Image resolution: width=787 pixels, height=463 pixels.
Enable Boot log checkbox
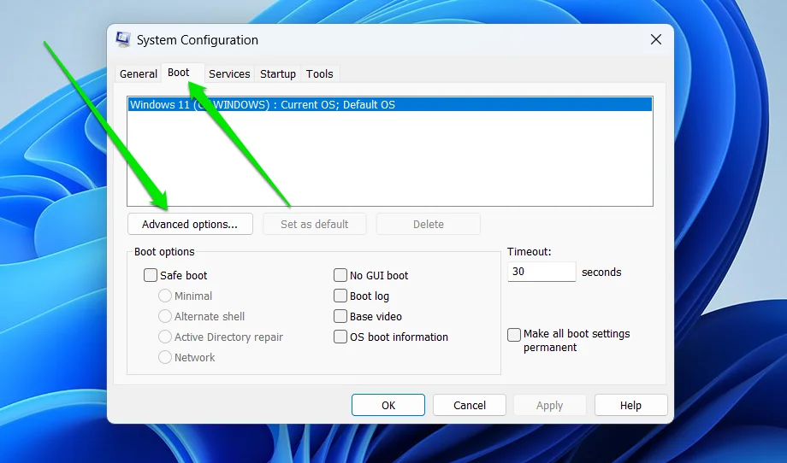pyautogui.click(x=340, y=296)
